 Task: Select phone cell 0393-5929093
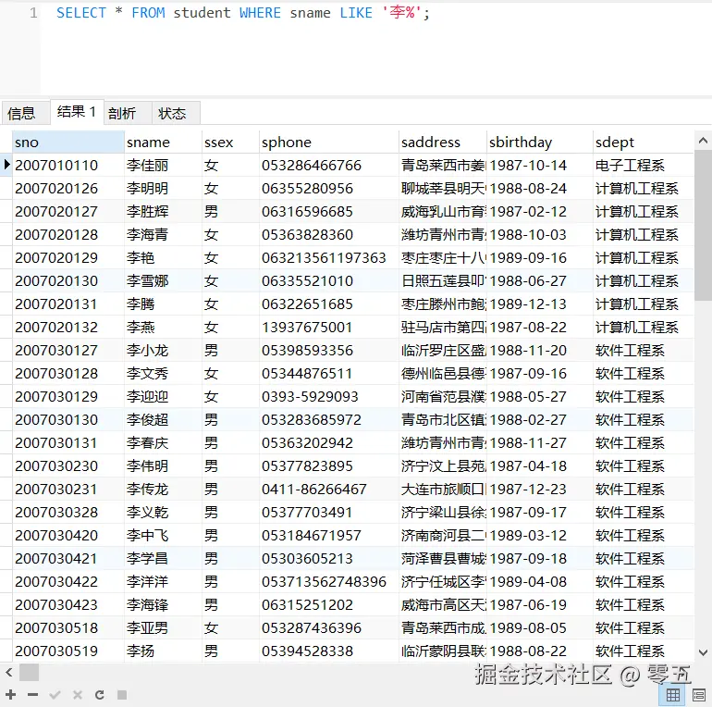pyautogui.click(x=329, y=397)
